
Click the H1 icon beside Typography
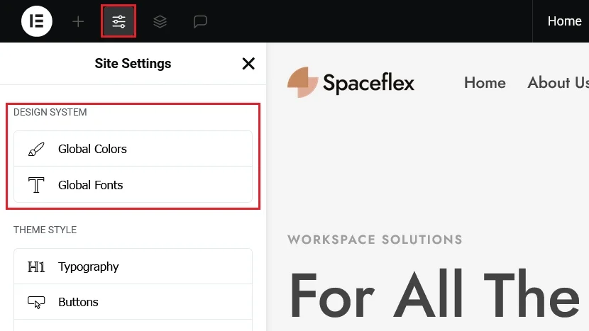tap(36, 267)
